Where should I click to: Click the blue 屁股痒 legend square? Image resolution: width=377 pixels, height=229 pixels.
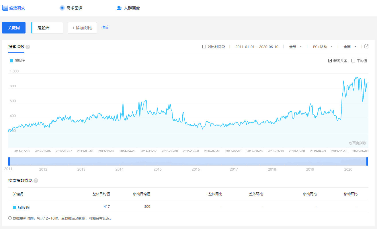pyautogui.click(x=11, y=61)
